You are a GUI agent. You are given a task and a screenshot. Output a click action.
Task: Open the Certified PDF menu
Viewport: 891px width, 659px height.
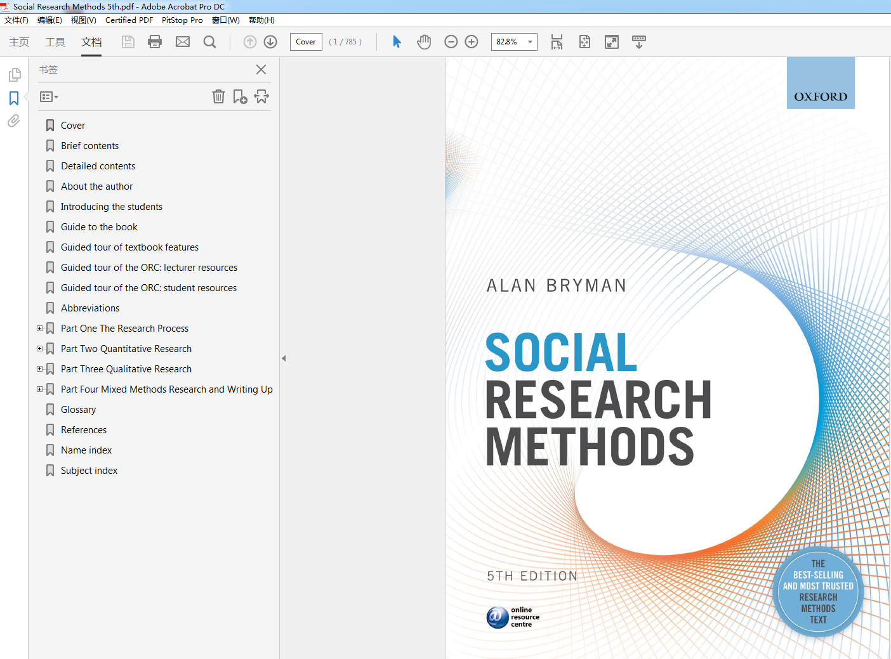point(129,20)
